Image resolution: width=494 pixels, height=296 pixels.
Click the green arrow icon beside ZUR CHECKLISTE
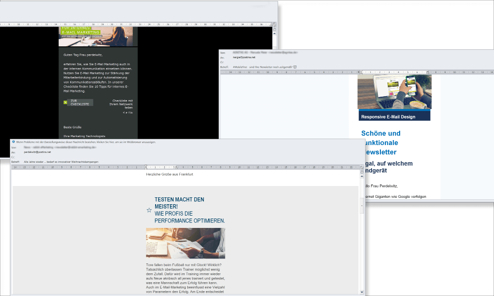pyautogui.click(x=65, y=103)
